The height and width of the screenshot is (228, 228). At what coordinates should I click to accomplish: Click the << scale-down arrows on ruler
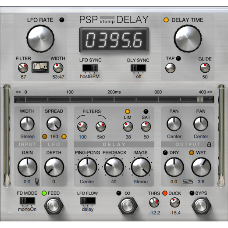click(18, 92)
